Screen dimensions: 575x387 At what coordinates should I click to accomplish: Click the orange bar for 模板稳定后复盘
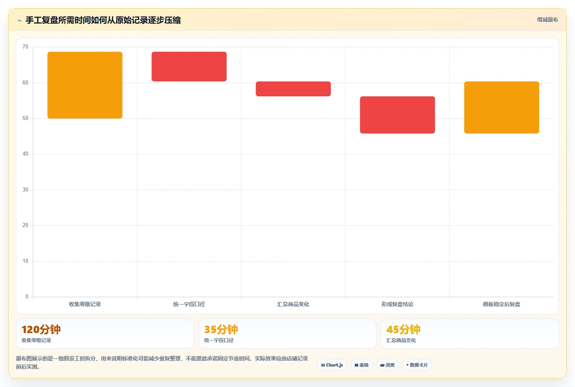point(501,107)
